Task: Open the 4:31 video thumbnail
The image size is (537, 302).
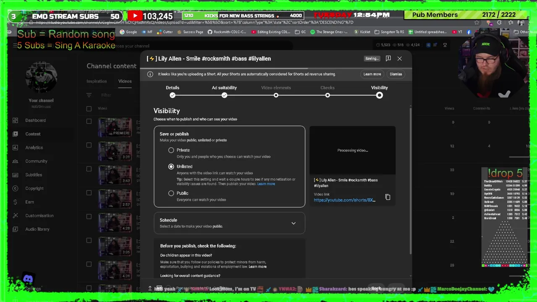Action: (115, 271)
